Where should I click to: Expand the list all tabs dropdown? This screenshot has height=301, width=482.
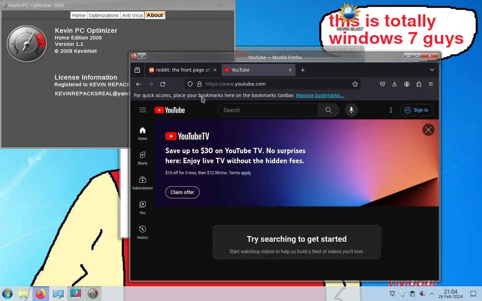432,70
